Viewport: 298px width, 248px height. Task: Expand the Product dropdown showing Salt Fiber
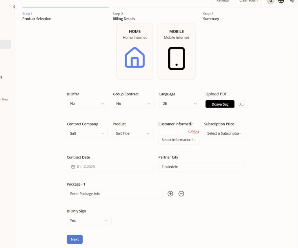pos(133,133)
